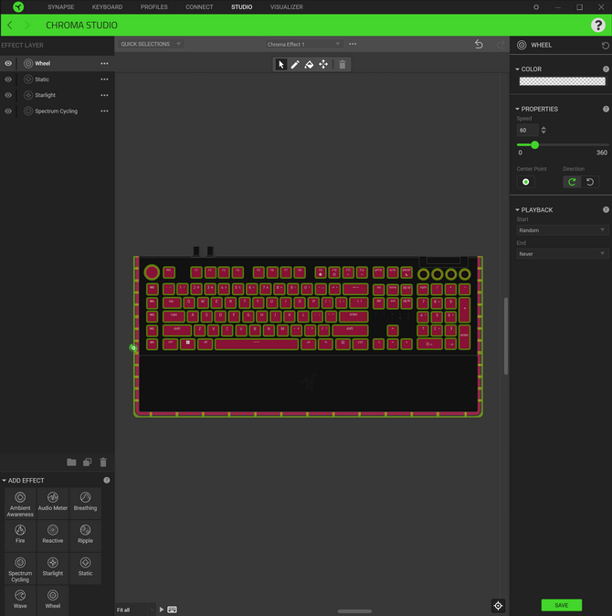
Task: Switch to CONNECT tab
Action: [199, 7]
